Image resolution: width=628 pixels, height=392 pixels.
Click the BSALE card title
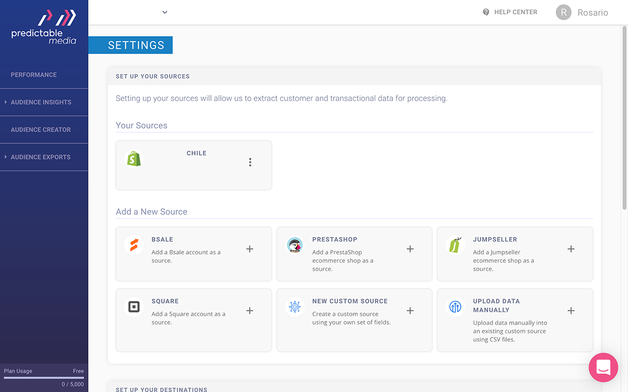tap(162, 240)
